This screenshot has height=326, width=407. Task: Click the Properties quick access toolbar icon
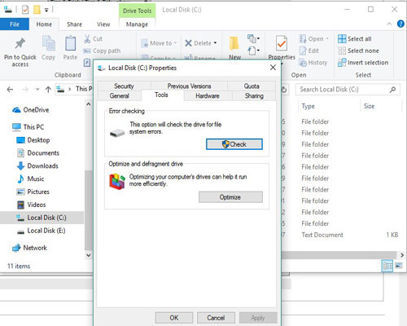pyautogui.click(x=25, y=10)
